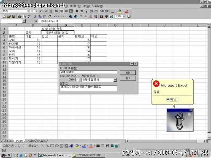The image size is (211, 158).
Task: Click the Fill Color bucket swatch
Action: pyautogui.click(x=120, y=11)
